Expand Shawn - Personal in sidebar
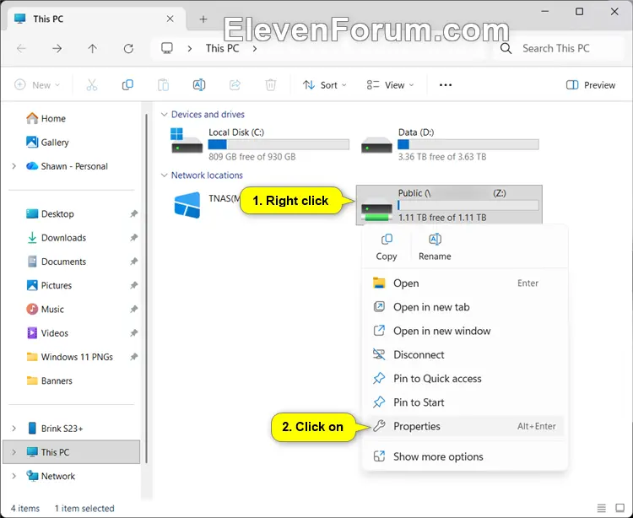 tap(14, 166)
